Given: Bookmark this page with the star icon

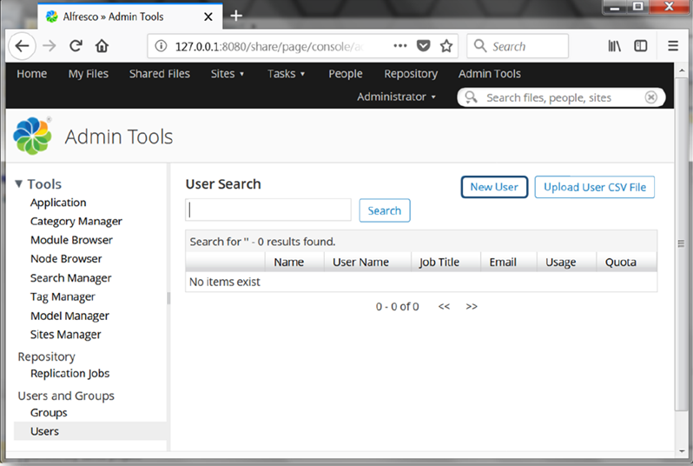Looking at the screenshot, I should tap(446, 46).
